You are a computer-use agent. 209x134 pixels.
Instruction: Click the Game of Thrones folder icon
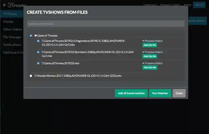tap(36, 36)
